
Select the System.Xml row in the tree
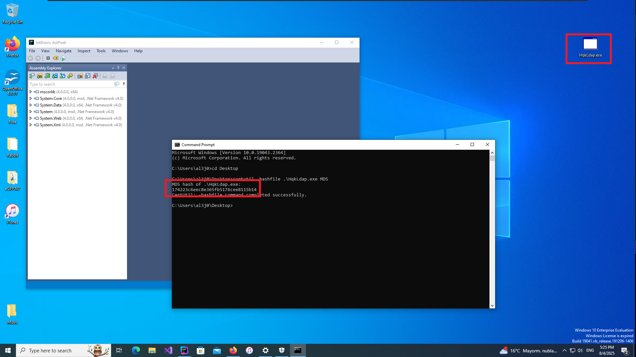(x=78, y=125)
